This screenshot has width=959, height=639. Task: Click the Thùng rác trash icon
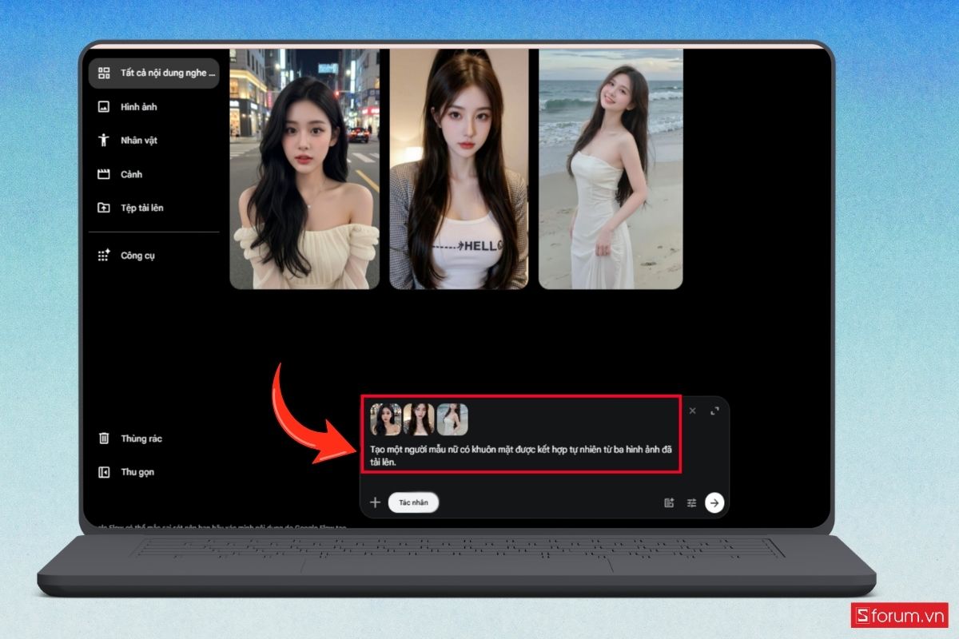[x=103, y=439]
